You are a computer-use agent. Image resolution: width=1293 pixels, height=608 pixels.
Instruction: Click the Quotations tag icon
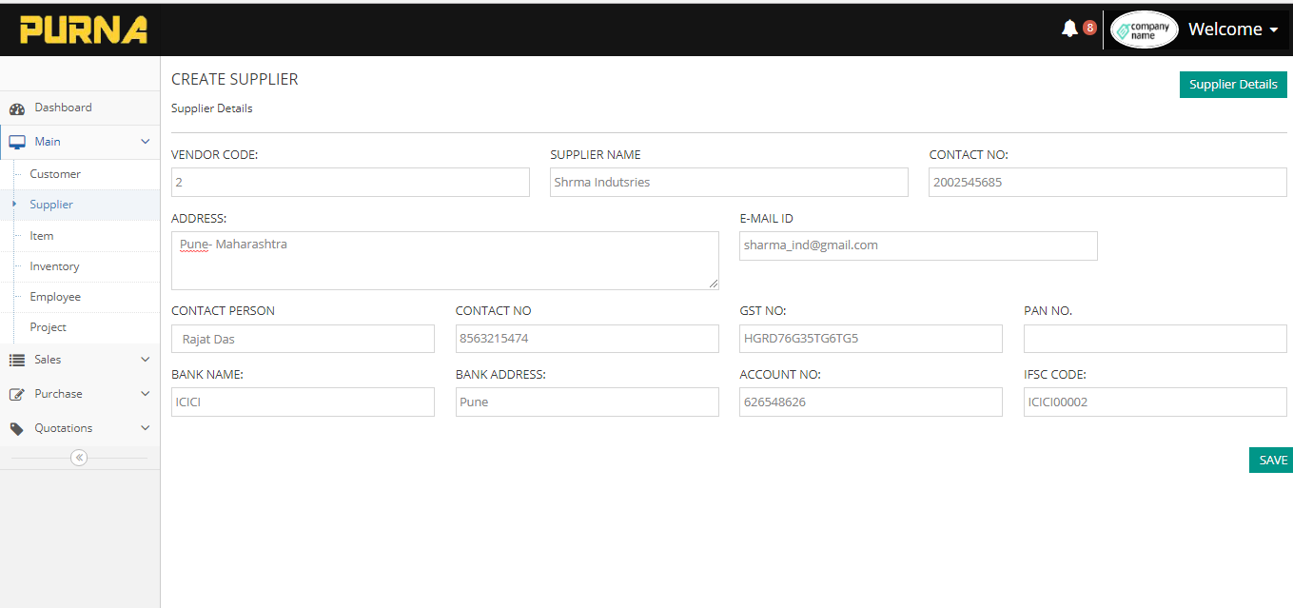(16, 427)
